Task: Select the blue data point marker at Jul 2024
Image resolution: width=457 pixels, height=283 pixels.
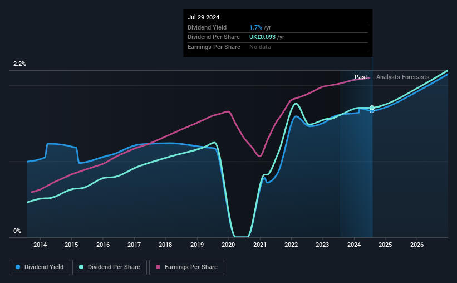Action: (372, 111)
